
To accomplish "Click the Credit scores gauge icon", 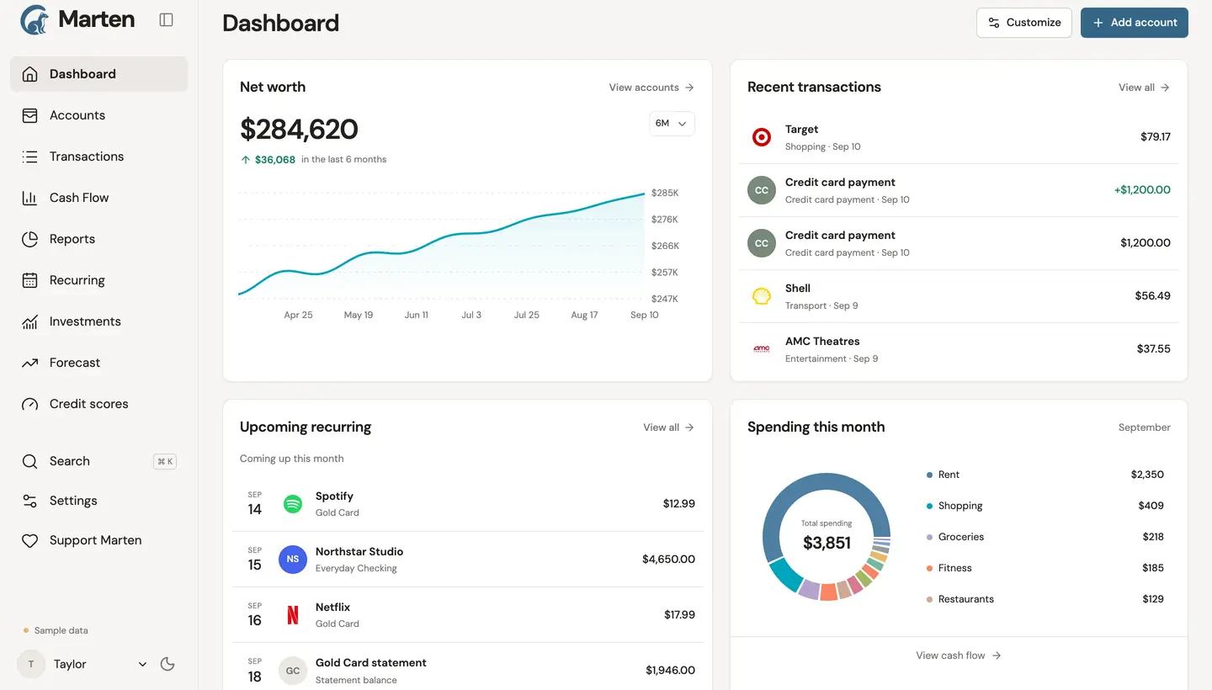I will (x=29, y=404).
